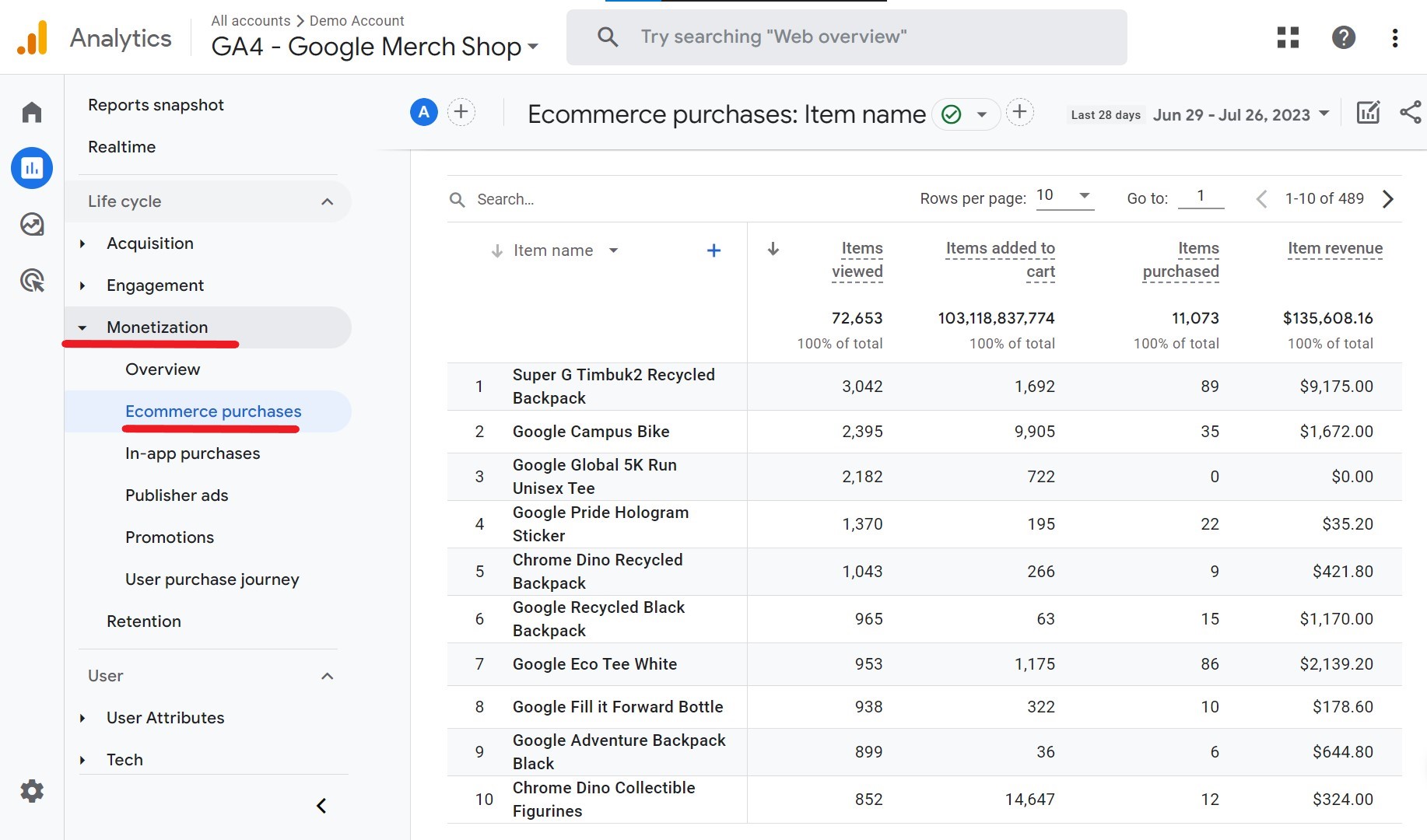Go to next page of table results

tap(1388, 199)
